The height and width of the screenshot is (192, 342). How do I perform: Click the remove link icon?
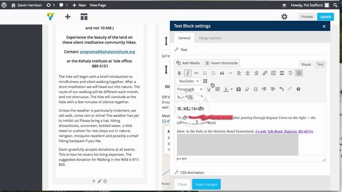coord(273,73)
